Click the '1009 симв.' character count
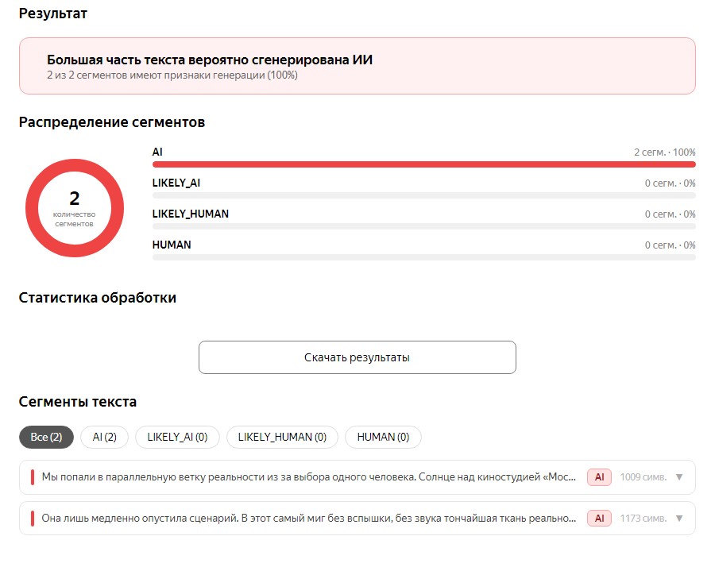Viewport: 715px width, 567px height. point(643,477)
